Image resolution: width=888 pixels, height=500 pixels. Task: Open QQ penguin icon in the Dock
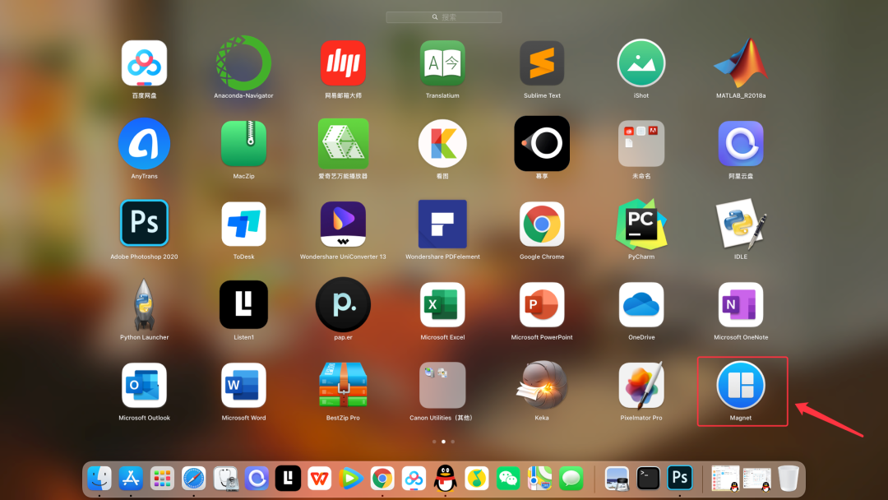click(445, 479)
